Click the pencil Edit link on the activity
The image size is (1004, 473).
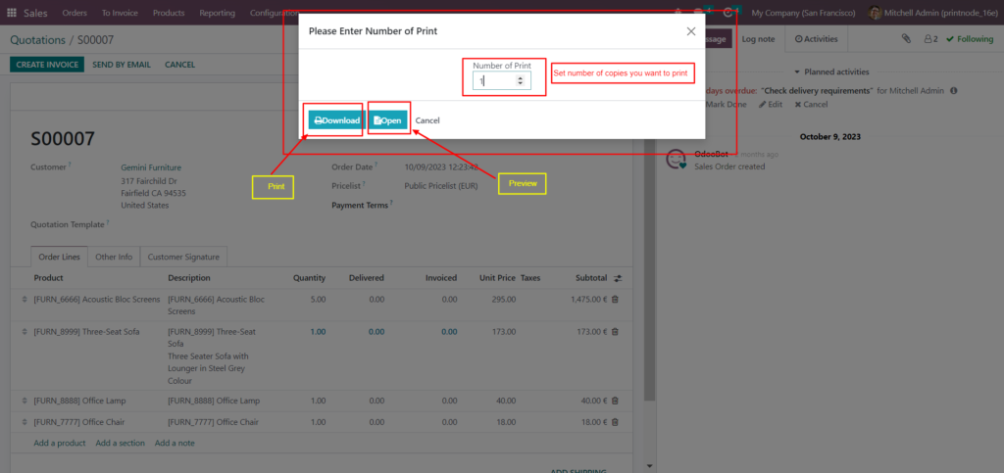click(771, 104)
